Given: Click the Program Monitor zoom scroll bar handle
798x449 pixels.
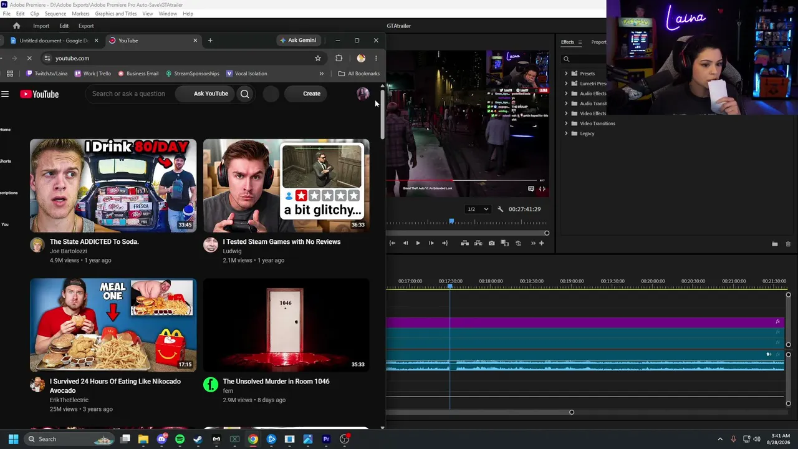Looking at the screenshot, I should 547,233.
